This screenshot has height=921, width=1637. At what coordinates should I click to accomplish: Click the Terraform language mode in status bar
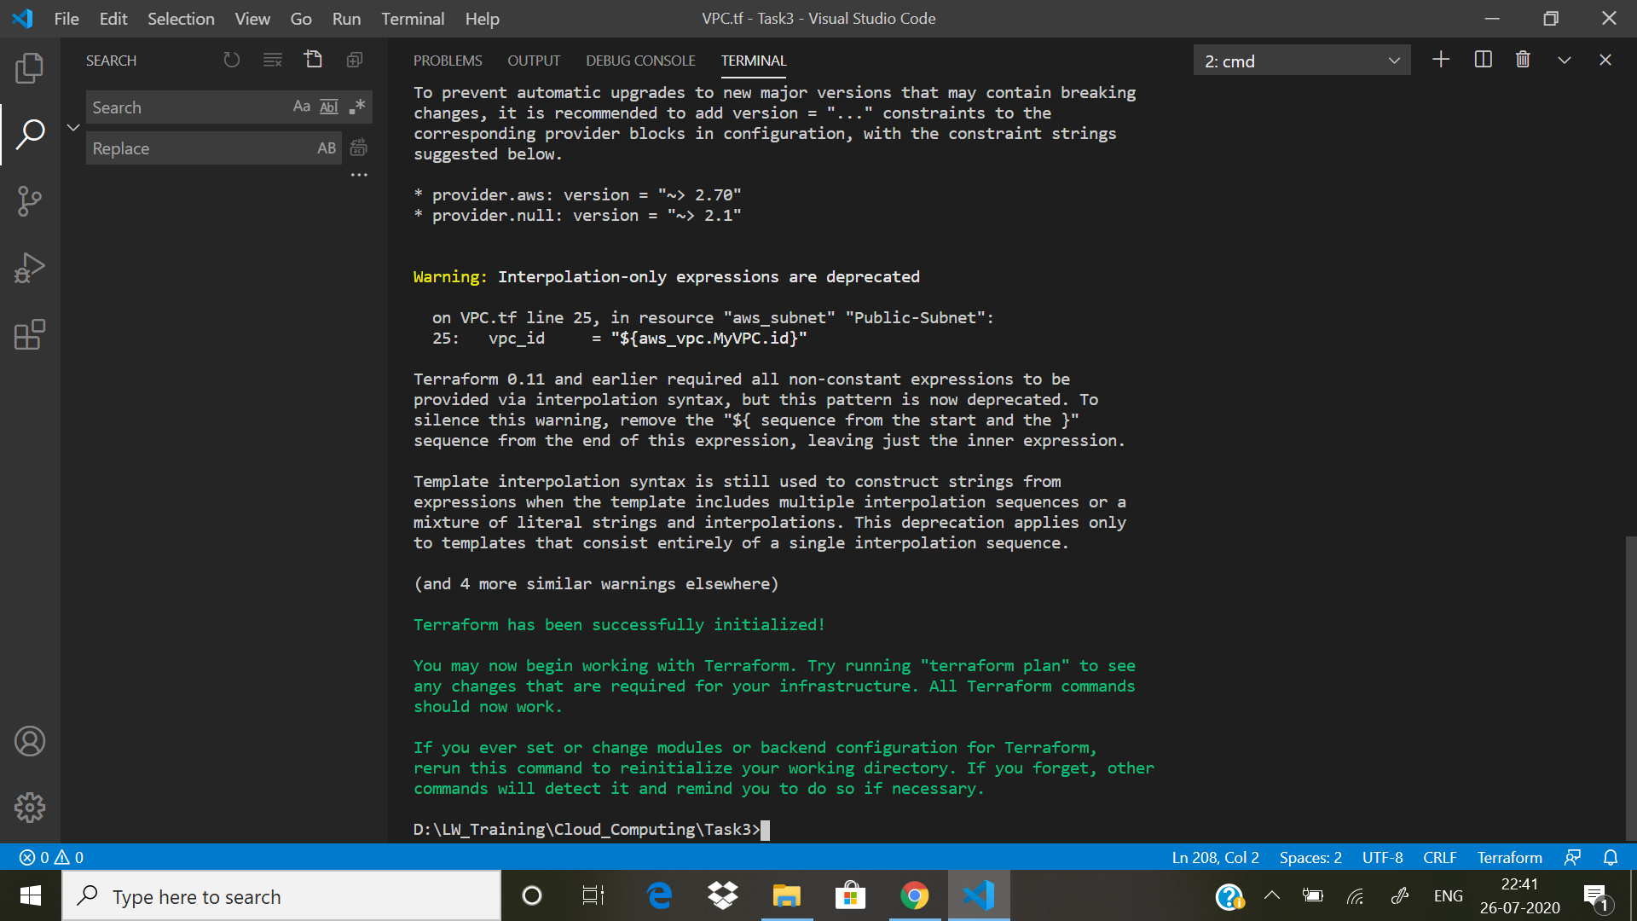click(x=1509, y=857)
